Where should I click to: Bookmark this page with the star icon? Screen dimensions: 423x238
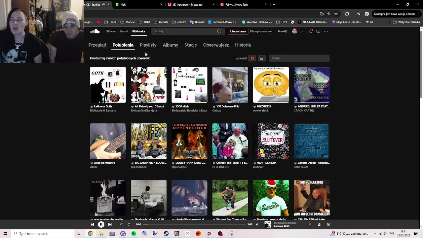[336, 14]
